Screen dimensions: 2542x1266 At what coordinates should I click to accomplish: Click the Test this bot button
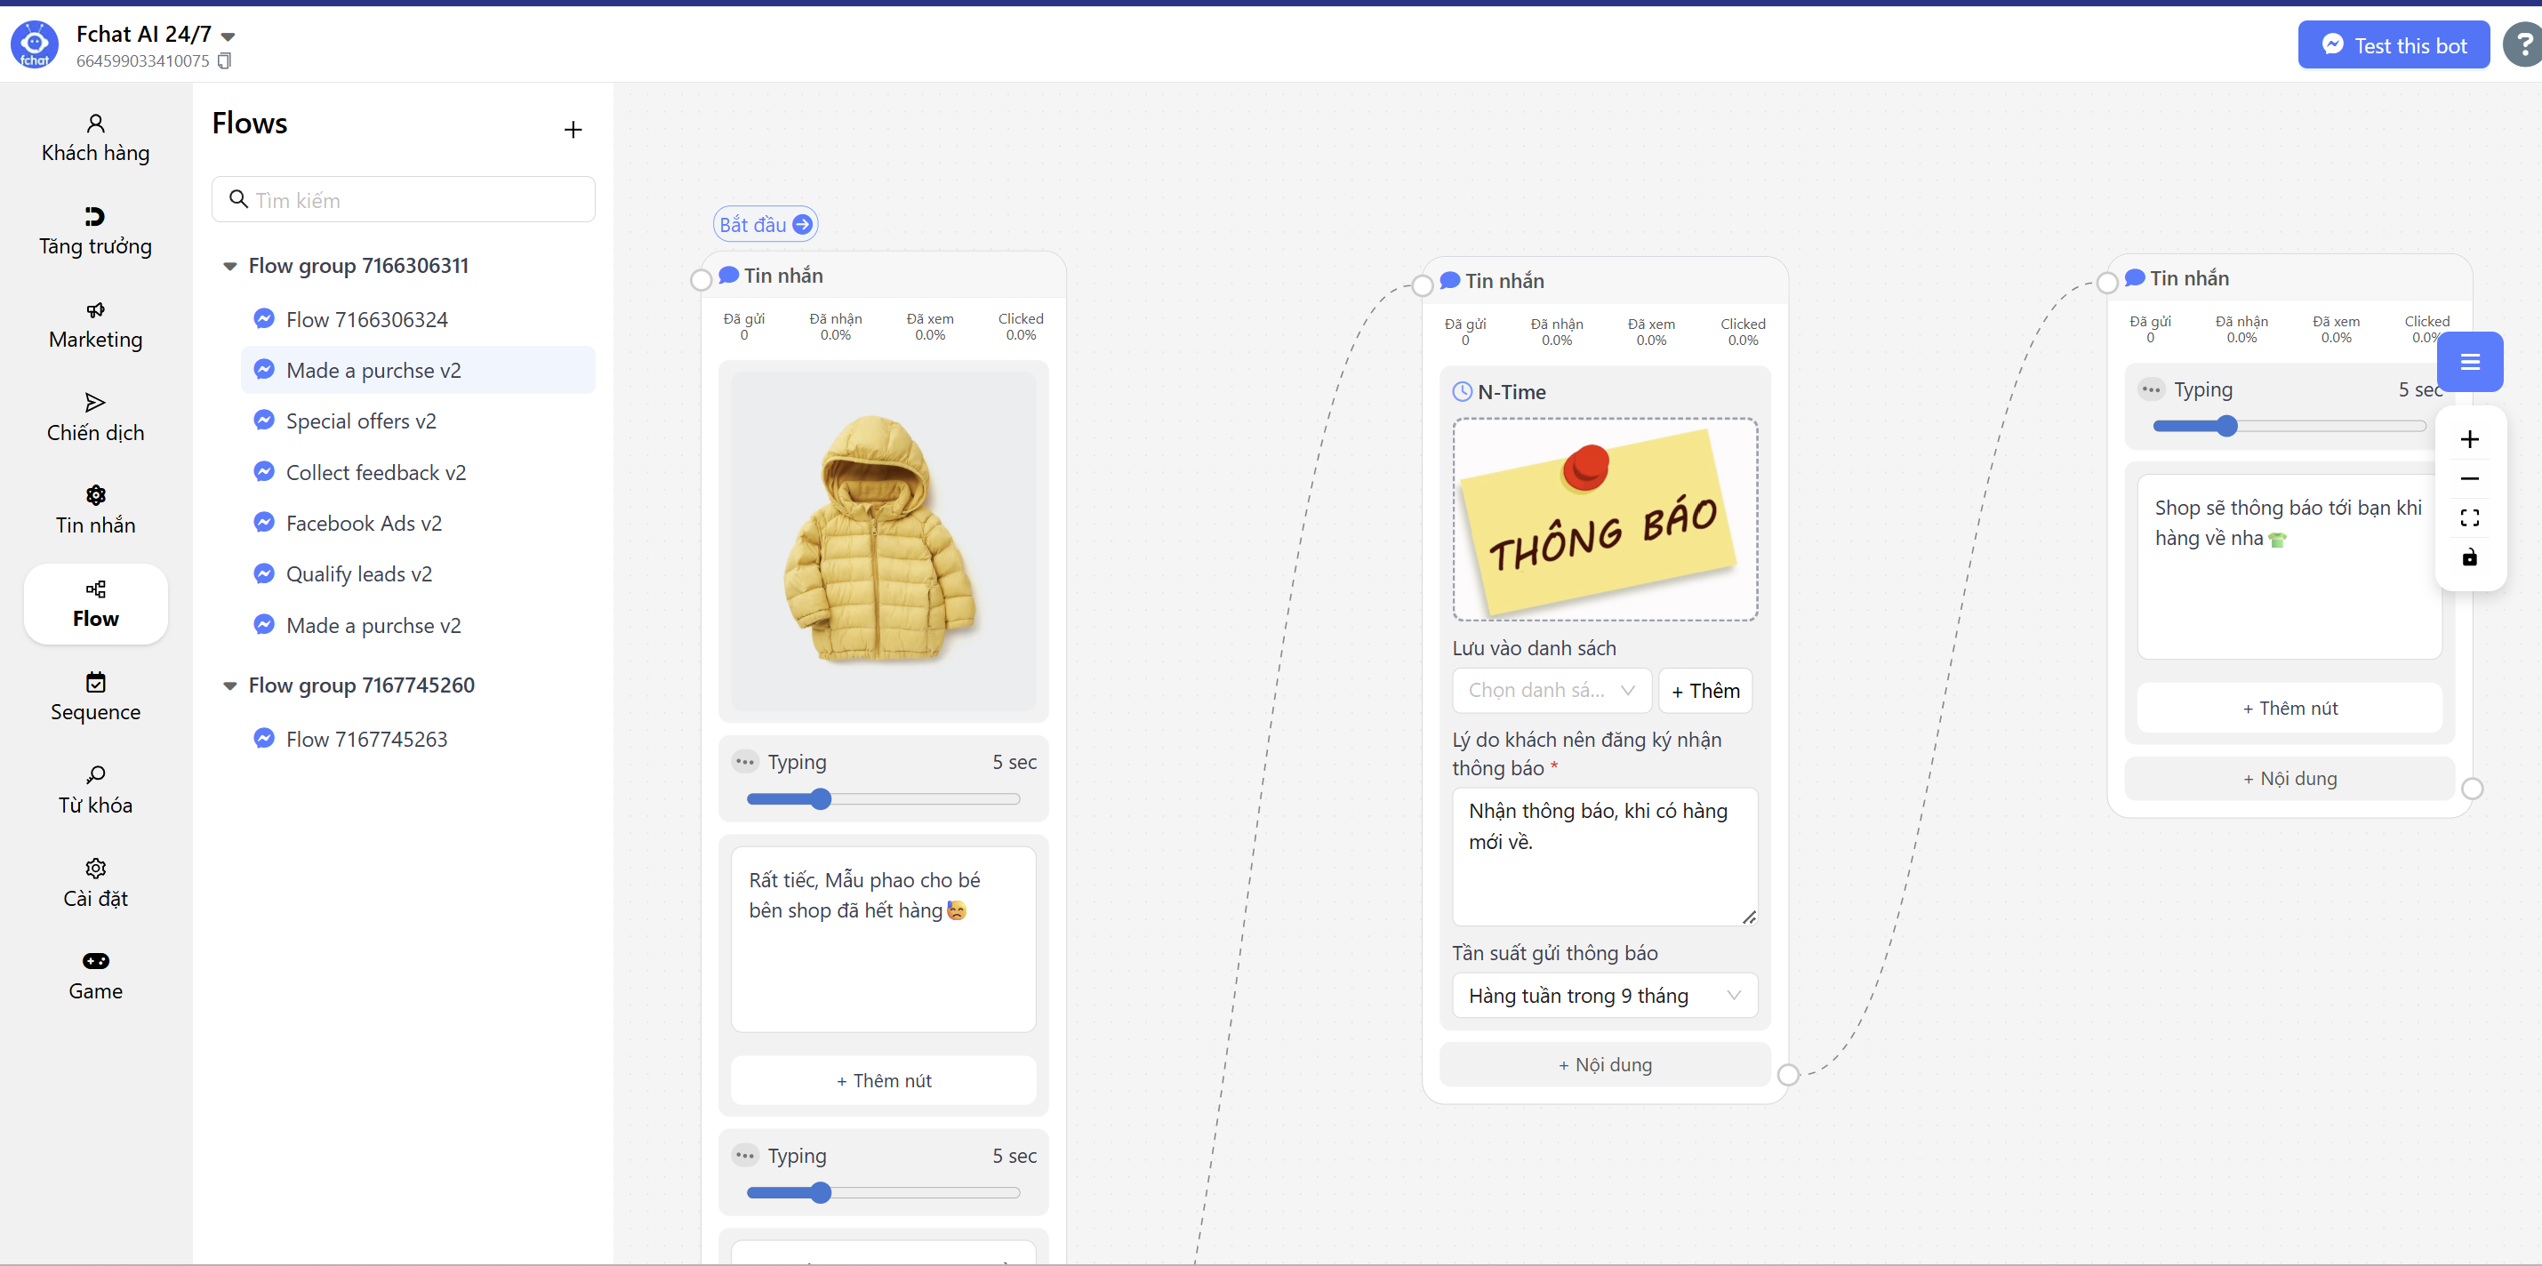tap(2393, 45)
